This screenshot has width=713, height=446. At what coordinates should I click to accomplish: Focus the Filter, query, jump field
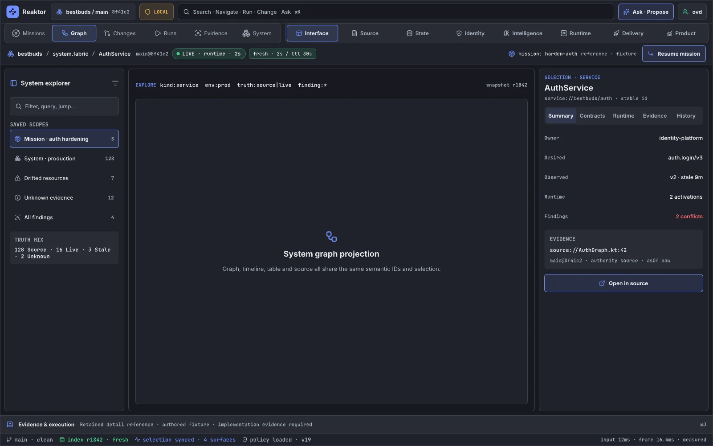pos(64,106)
